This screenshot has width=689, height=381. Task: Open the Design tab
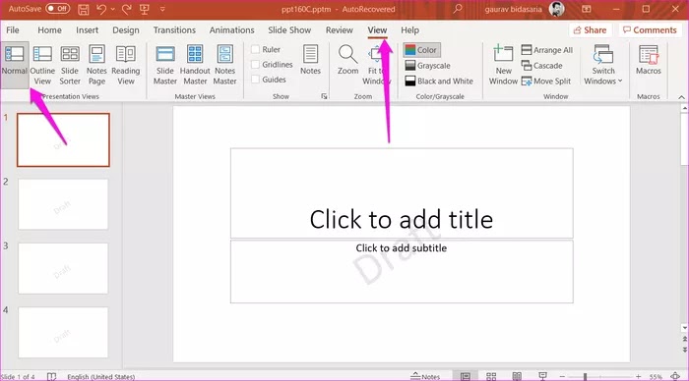pyautogui.click(x=126, y=30)
